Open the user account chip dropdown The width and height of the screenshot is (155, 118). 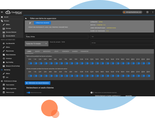[132, 12]
